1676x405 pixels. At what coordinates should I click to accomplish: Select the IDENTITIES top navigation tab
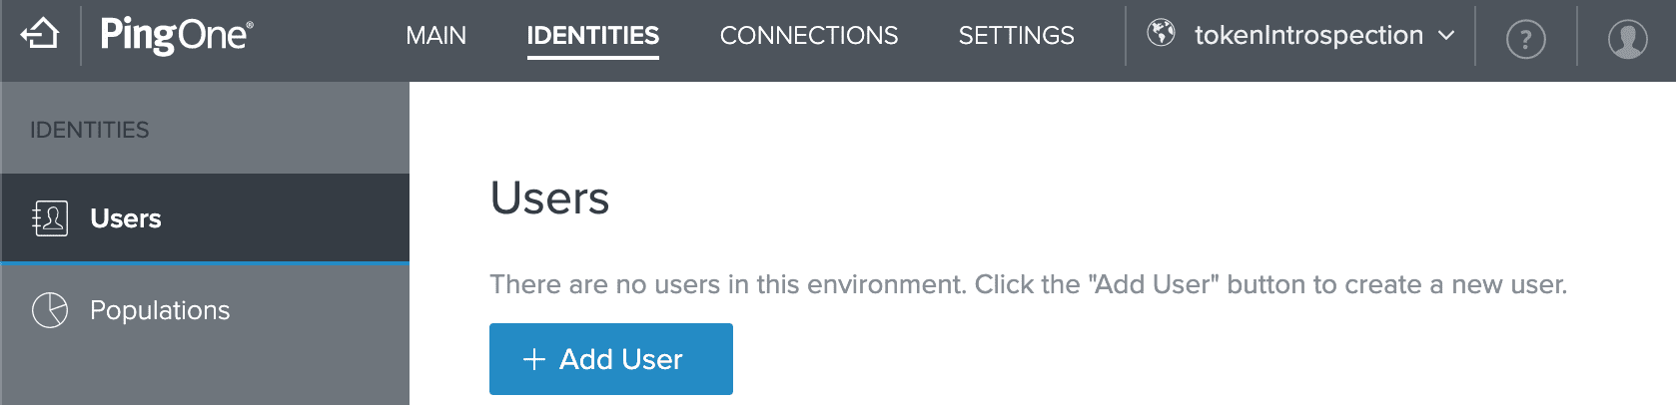coord(592,36)
